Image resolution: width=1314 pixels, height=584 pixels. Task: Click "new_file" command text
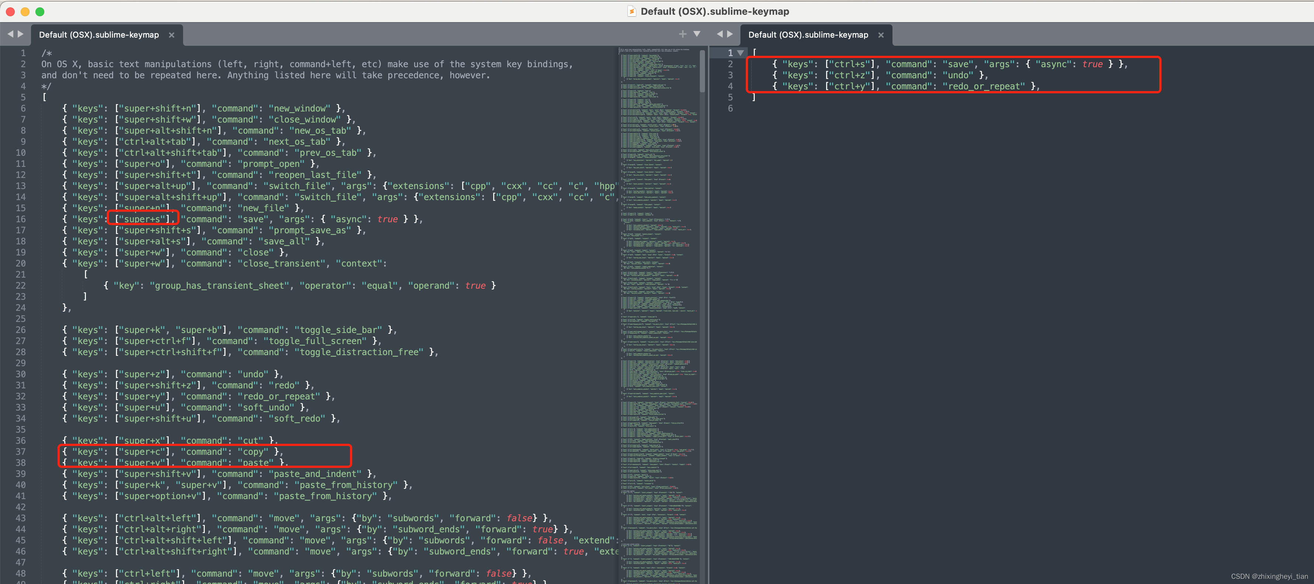(x=263, y=208)
